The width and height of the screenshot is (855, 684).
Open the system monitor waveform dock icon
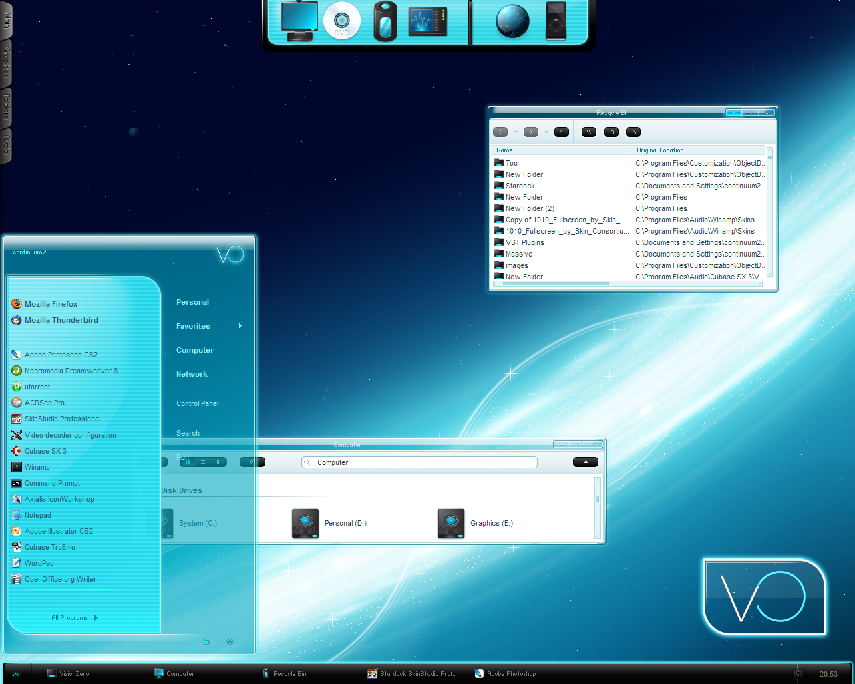tap(427, 21)
